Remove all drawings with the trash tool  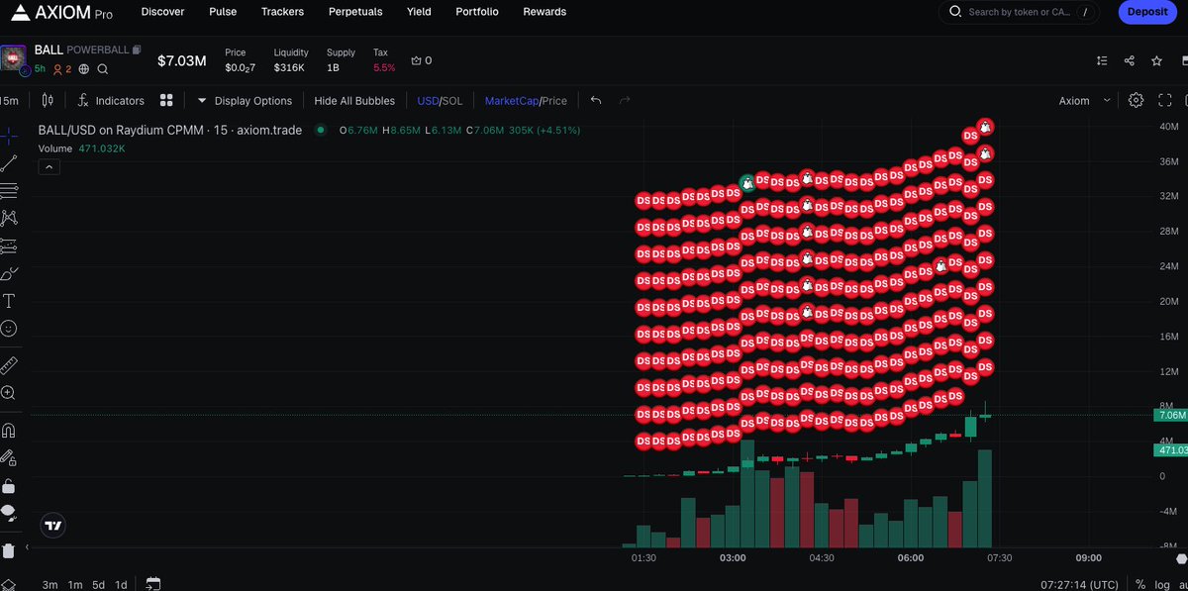(10, 549)
